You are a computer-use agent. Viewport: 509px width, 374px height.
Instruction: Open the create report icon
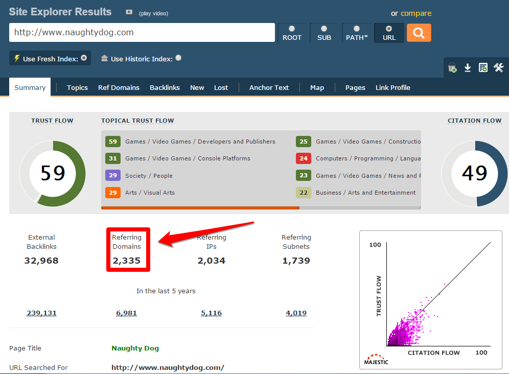483,67
